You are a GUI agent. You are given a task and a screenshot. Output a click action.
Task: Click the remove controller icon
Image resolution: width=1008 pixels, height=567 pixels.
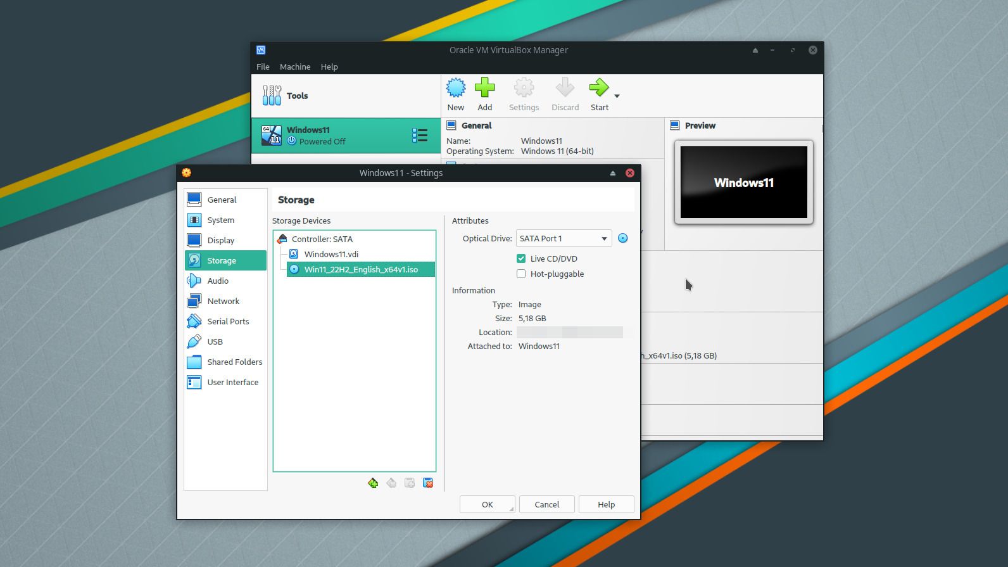point(391,483)
